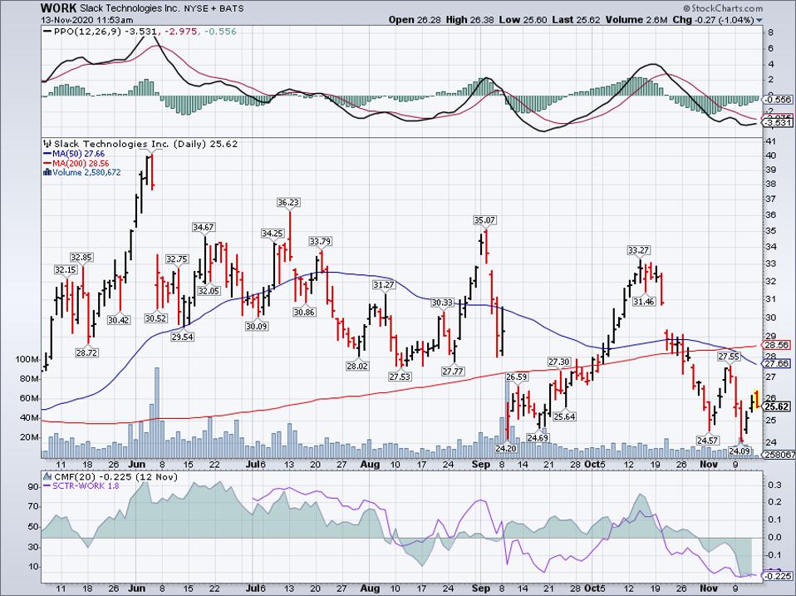The height and width of the screenshot is (596, 796).
Task: Click the 32.15 price label
Action: point(66,270)
